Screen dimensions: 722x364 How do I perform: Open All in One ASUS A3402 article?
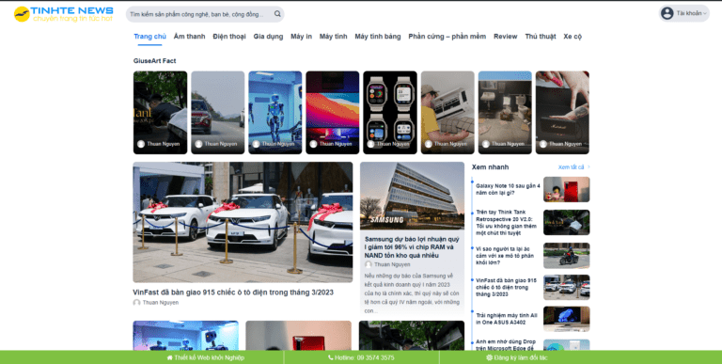click(507, 319)
